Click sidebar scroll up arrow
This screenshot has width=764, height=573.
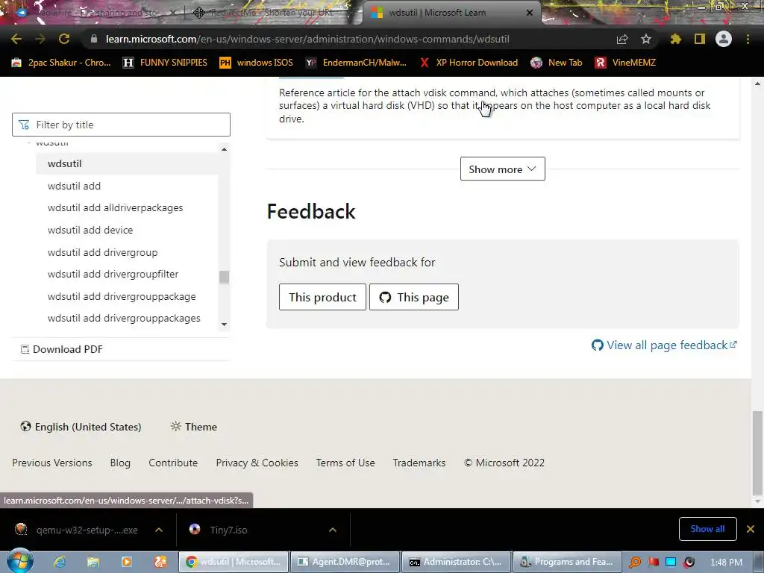(224, 149)
